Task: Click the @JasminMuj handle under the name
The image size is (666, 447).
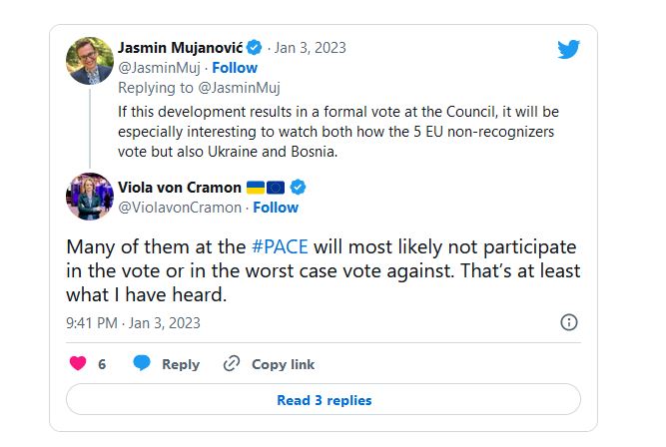Action: pos(159,68)
